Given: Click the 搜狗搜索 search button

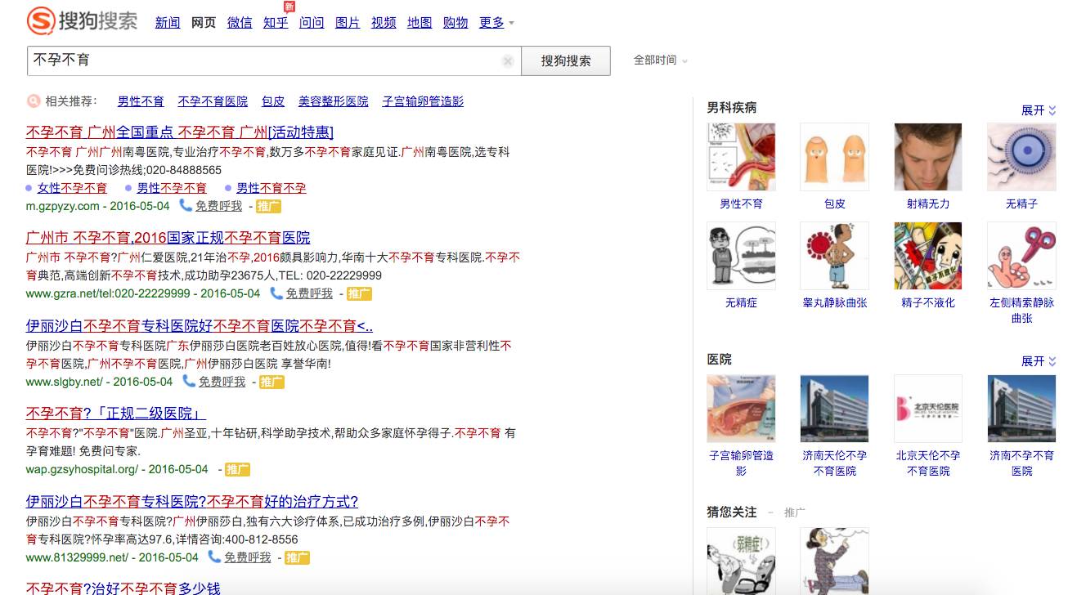Looking at the screenshot, I should [566, 60].
